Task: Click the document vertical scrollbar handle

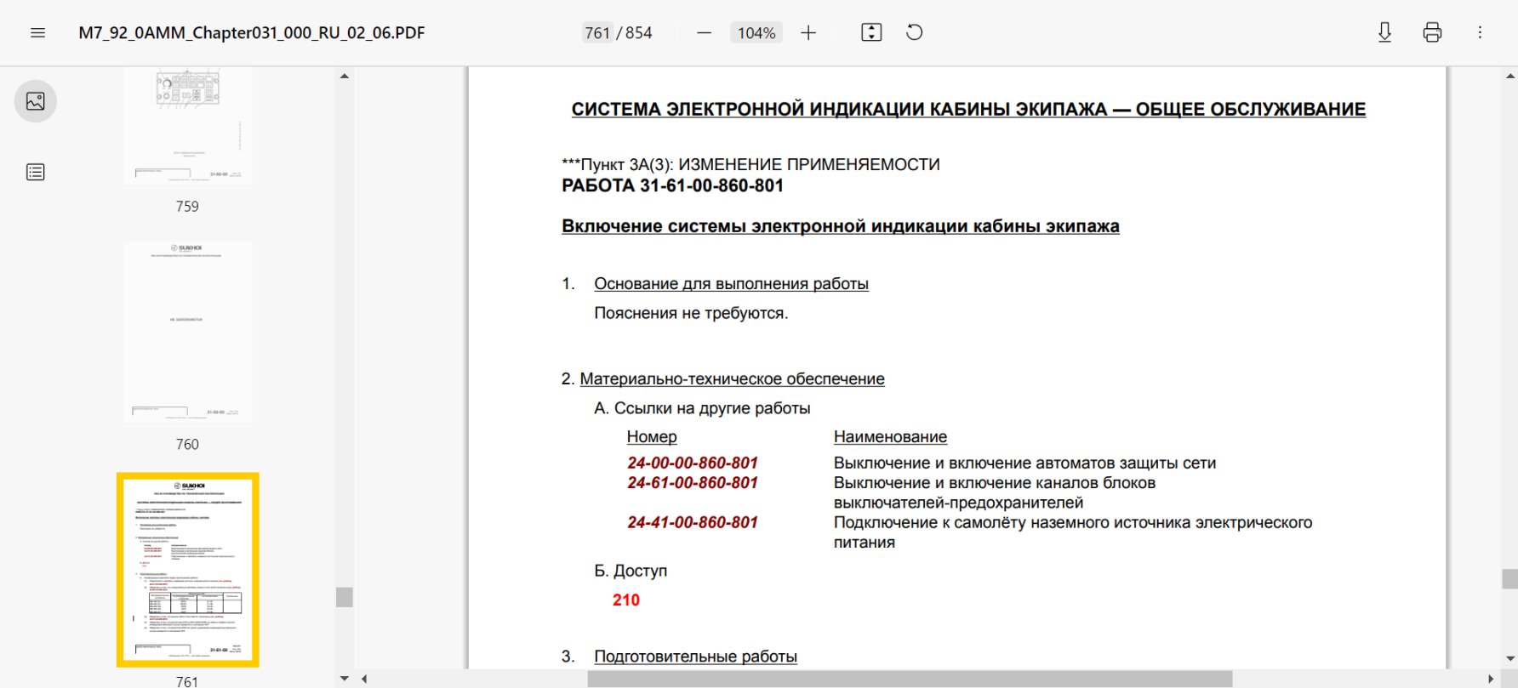Action: pyautogui.click(x=1510, y=579)
